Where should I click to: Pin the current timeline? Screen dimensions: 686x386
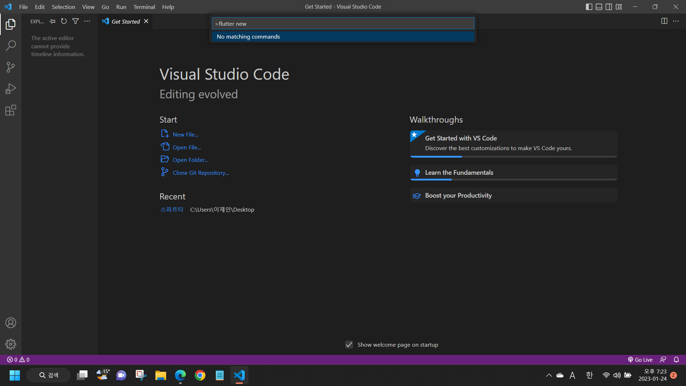pos(53,21)
